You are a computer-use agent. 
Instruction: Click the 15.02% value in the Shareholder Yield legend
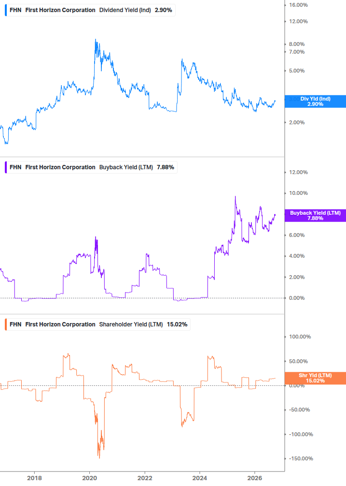click(x=177, y=324)
